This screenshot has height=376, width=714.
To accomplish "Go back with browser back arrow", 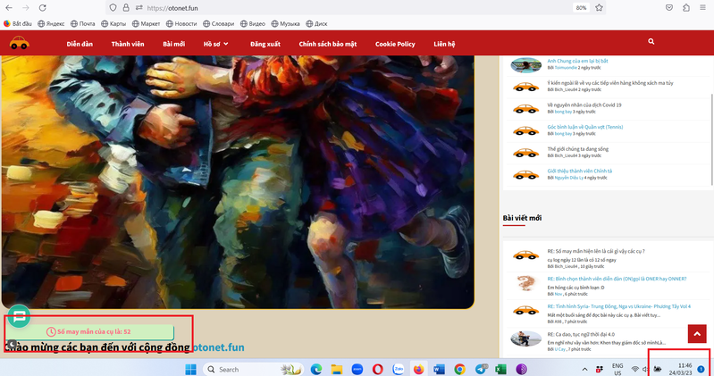I will coord(9,7).
